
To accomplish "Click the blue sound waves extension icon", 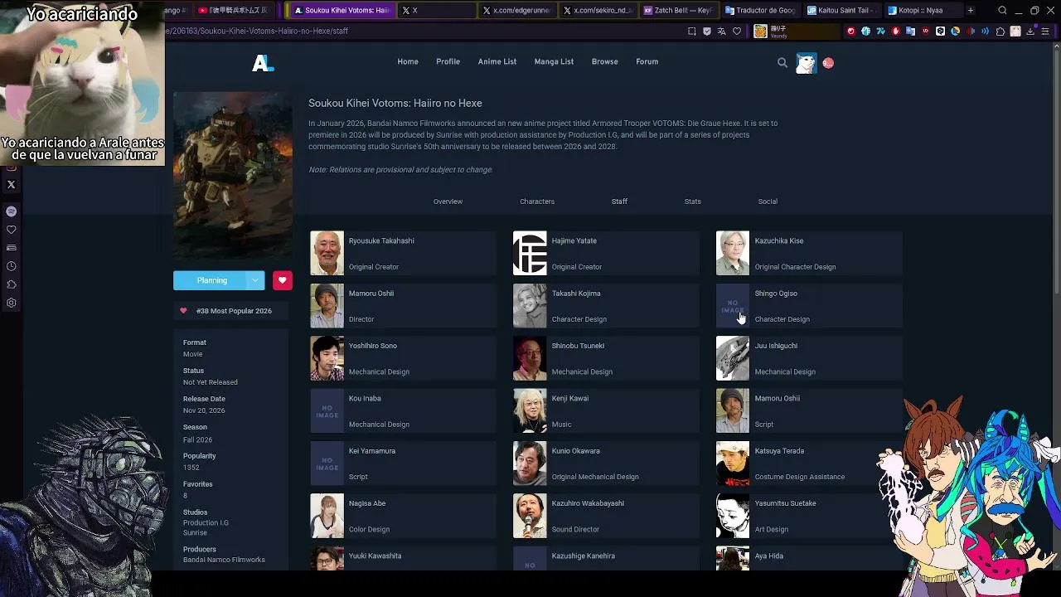I will pyautogui.click(x=985, y=32).
